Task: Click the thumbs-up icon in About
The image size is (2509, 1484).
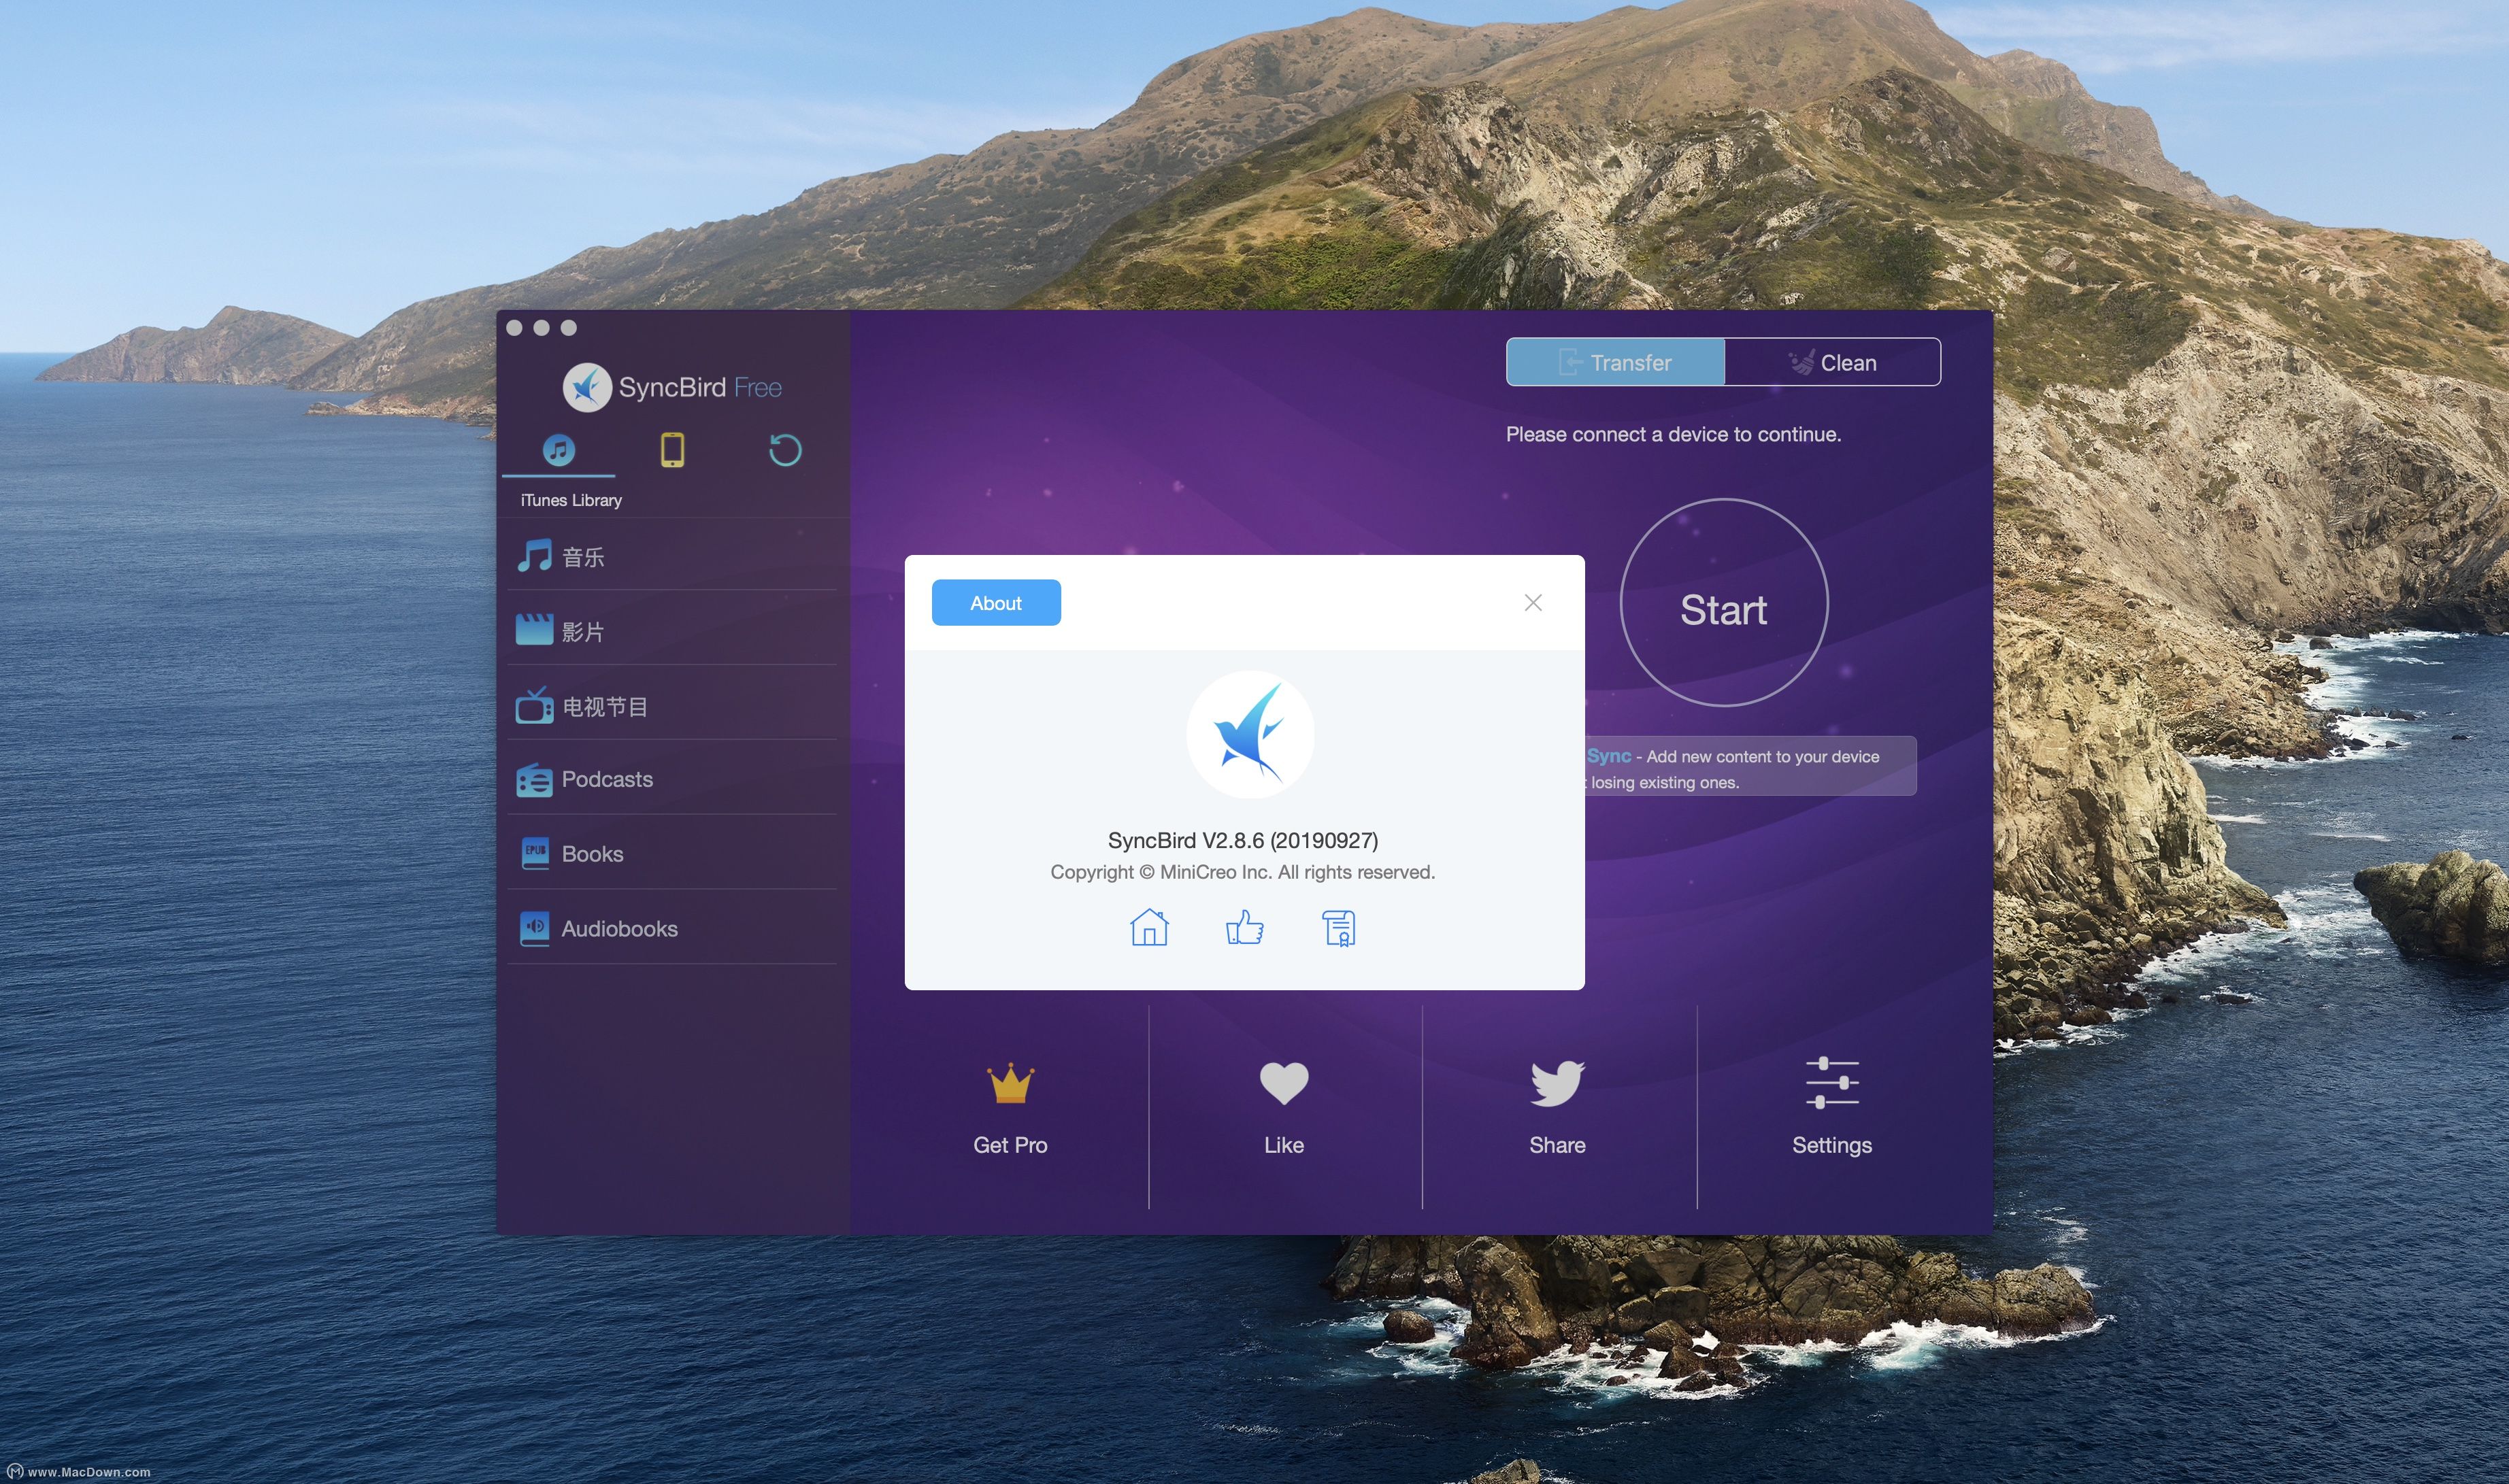Action: click(1245, 927)
